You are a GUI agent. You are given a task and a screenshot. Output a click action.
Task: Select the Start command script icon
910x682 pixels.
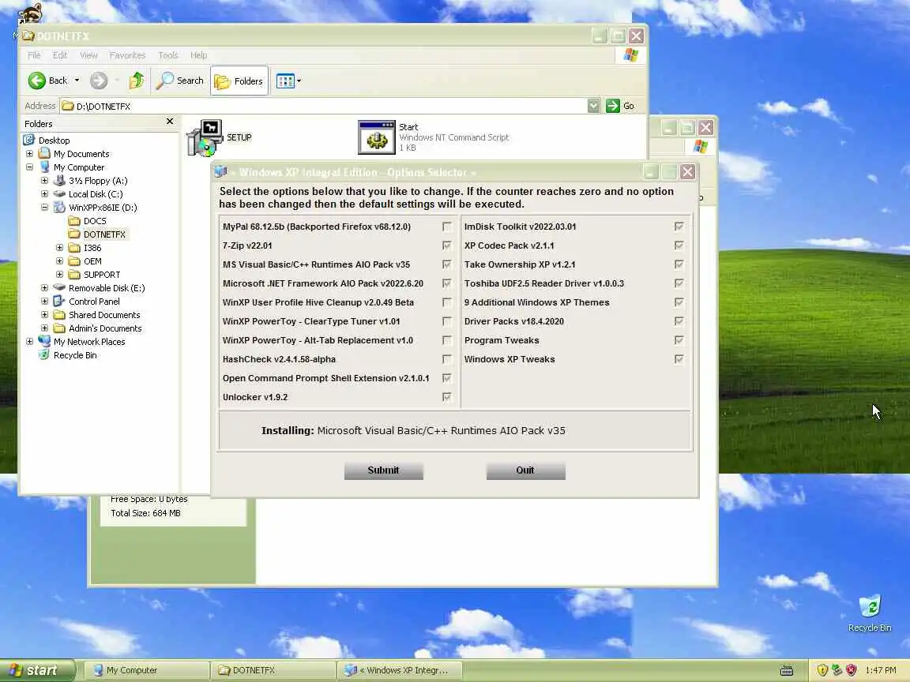point(377,137)
